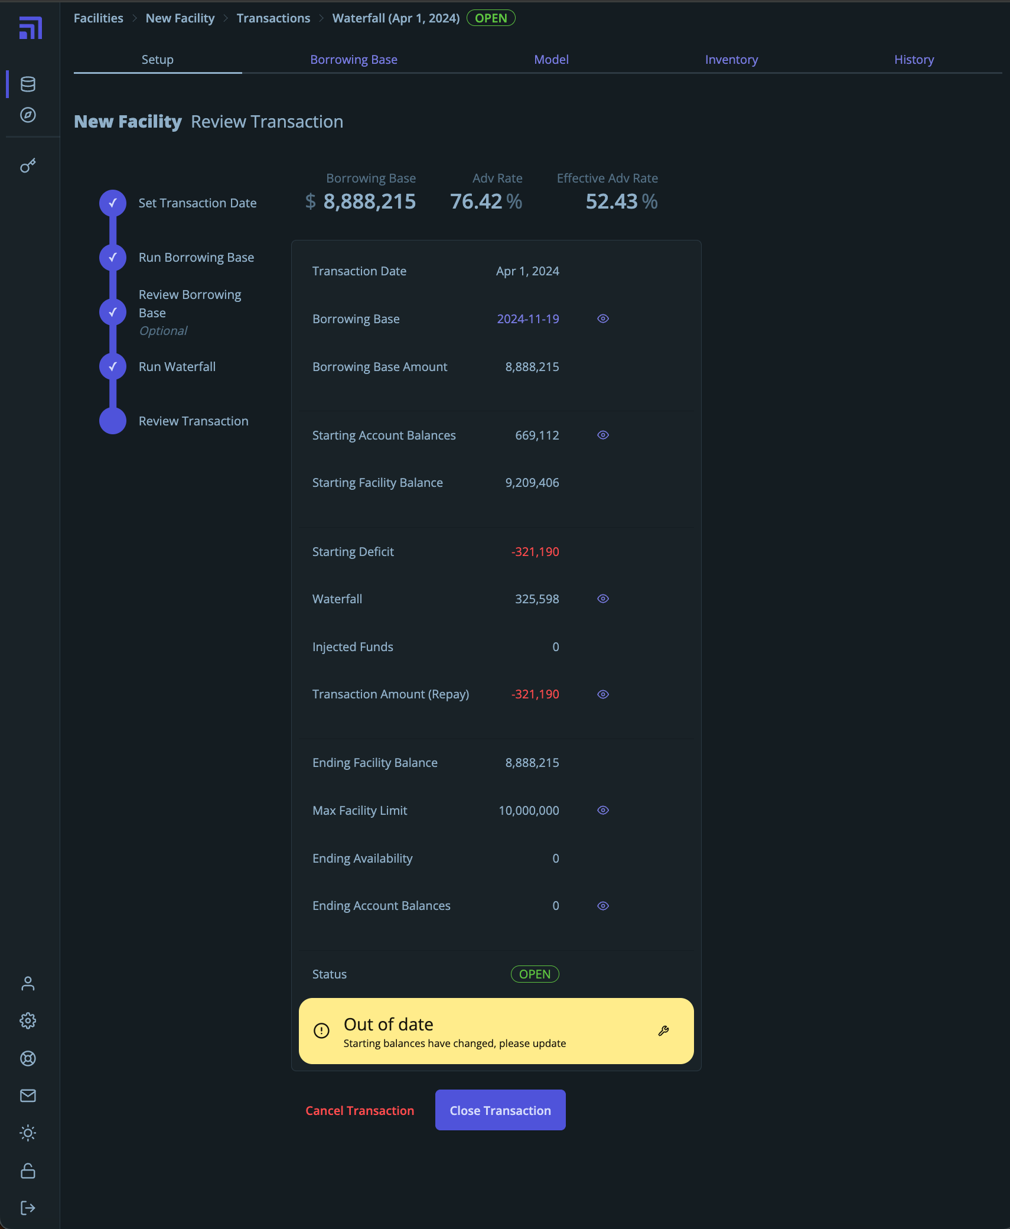
Task: Click the logout icon
Action: click(x=28, y=1208)
